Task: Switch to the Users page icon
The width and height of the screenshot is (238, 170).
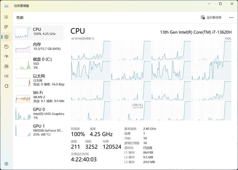Action: [x=6, y=66]
